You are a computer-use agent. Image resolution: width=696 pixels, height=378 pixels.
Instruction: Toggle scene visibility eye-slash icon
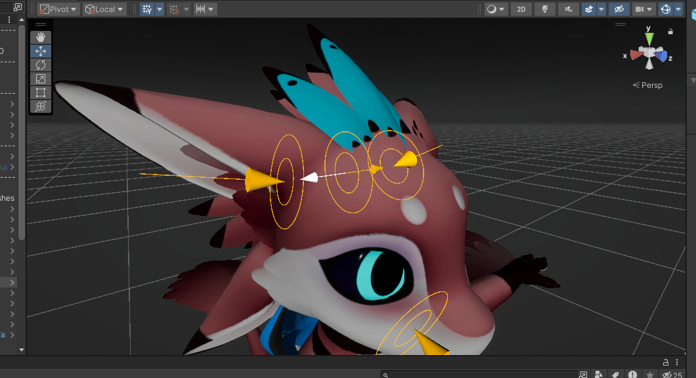pos(617,9)
